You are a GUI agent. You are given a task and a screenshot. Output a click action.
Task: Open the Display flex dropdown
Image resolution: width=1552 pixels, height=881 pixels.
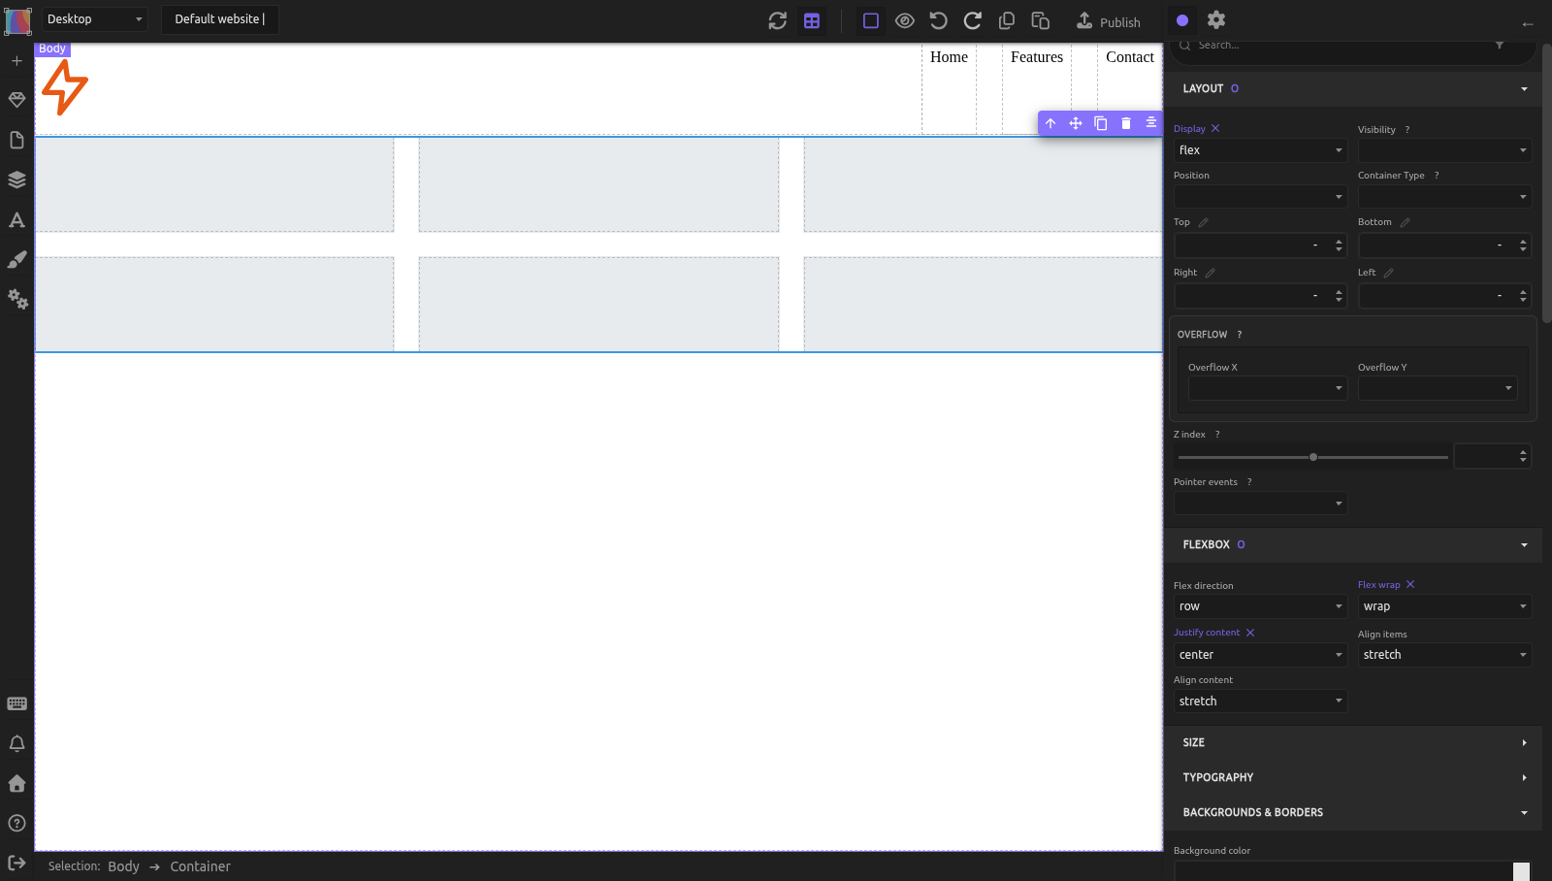pyautogui.click(x=1260, y=150)
